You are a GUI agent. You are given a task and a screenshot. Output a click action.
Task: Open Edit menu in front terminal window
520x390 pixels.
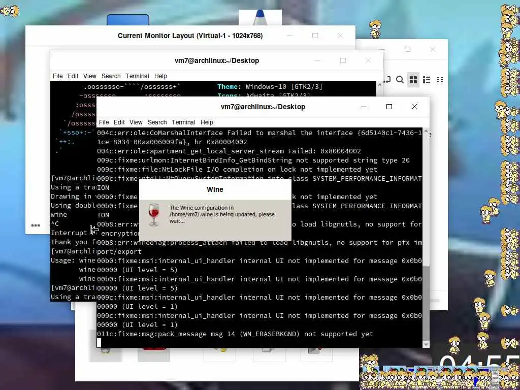tap(119, 122)
